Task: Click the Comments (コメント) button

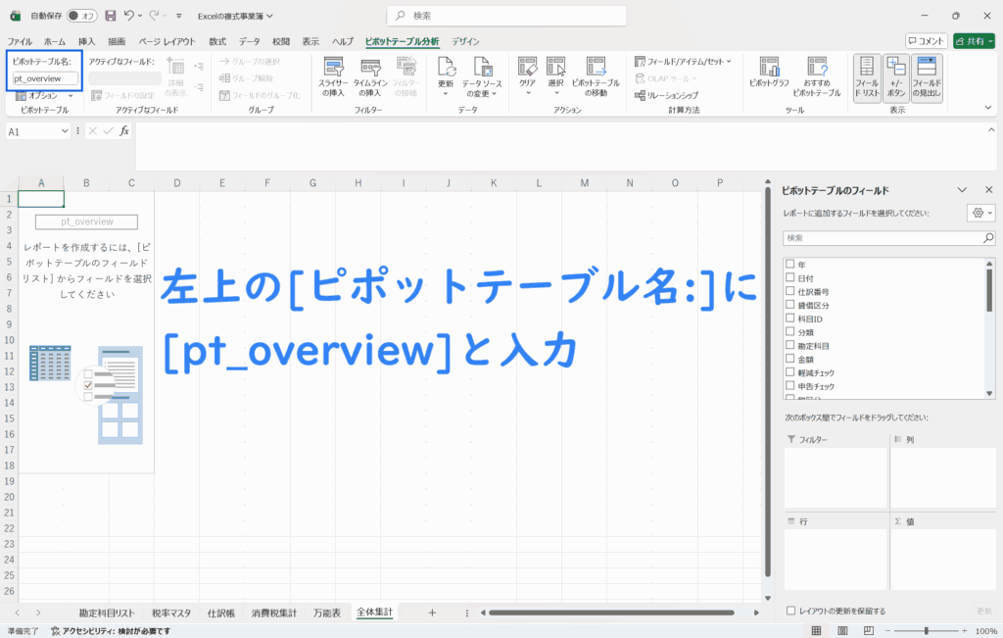Action: 926,41
